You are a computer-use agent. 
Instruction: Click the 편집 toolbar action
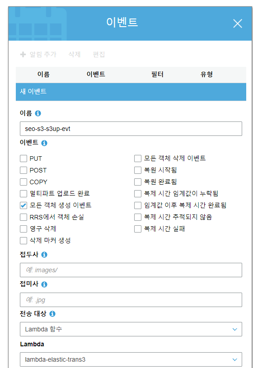(98, 55)
